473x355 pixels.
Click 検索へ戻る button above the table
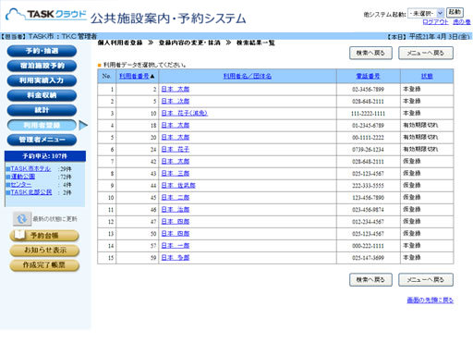click(x=370, y=53)
